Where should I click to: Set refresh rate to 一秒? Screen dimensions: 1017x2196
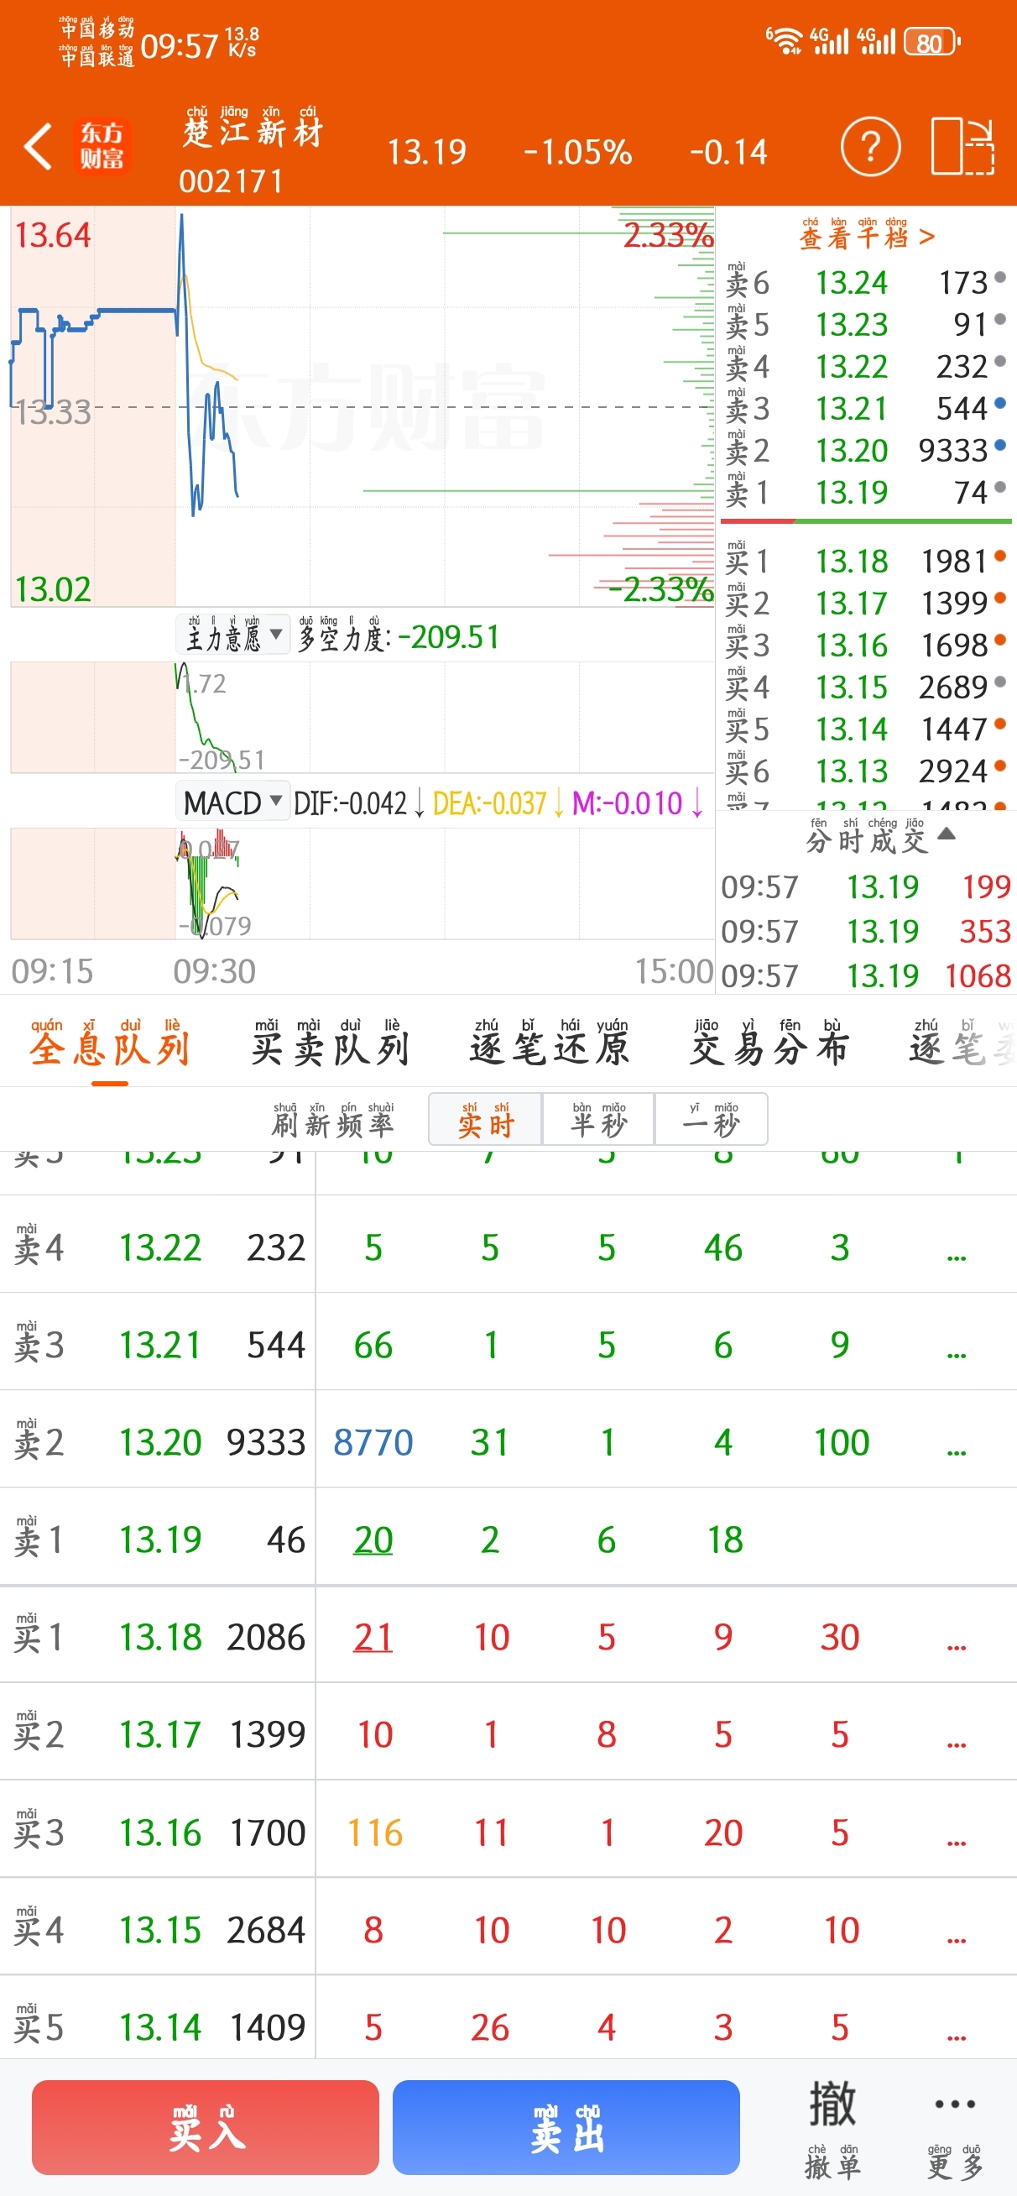711,1119
